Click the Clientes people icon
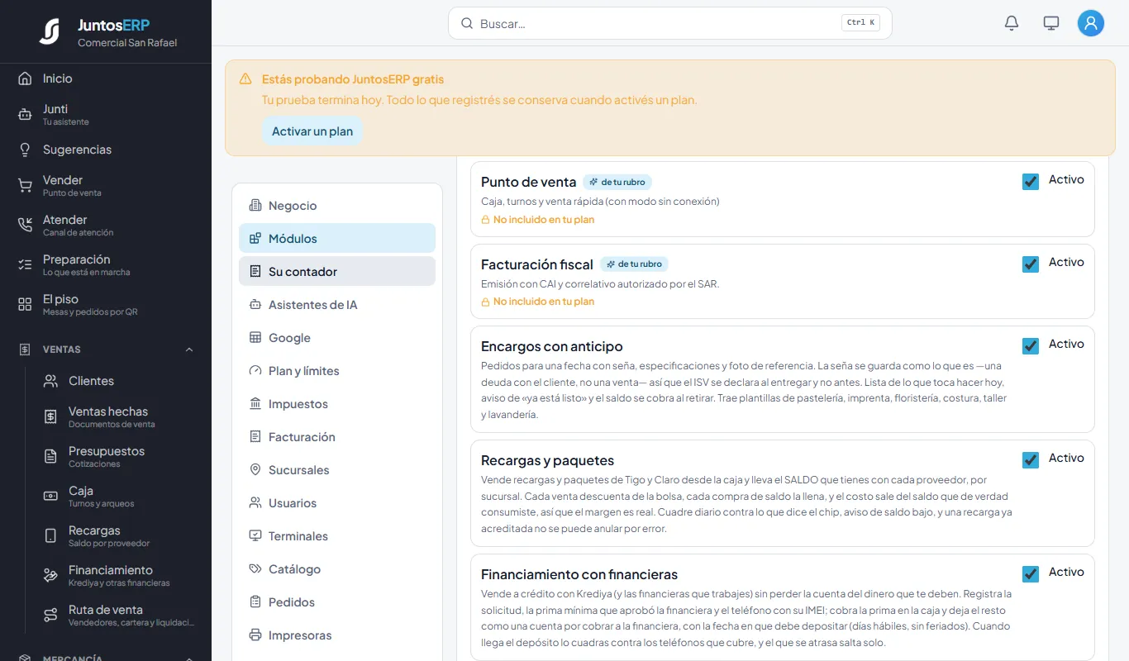 click(50, 381)
